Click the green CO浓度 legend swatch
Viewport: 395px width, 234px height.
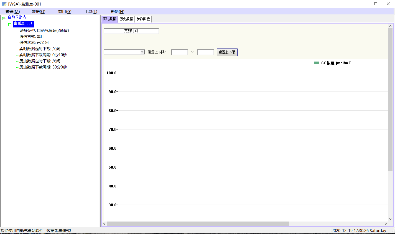(317, 63)
